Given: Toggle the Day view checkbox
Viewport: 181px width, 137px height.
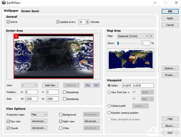Looking at the screenshot, I should tap(8, 121).
